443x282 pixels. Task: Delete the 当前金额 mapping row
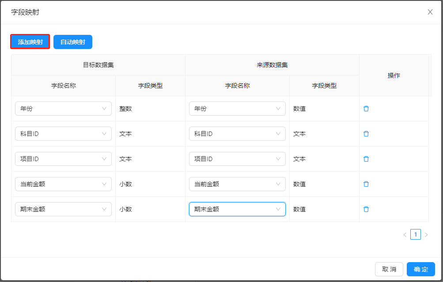[x=366, y=184]
